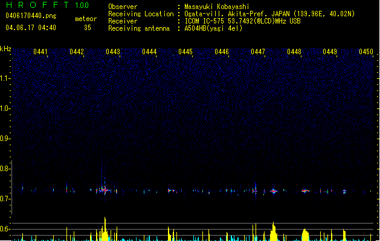Viewport: 380px width, 241px height.
Task: Click the HROFFT 1.0.0 title text
Action: [x=47, y=5]
